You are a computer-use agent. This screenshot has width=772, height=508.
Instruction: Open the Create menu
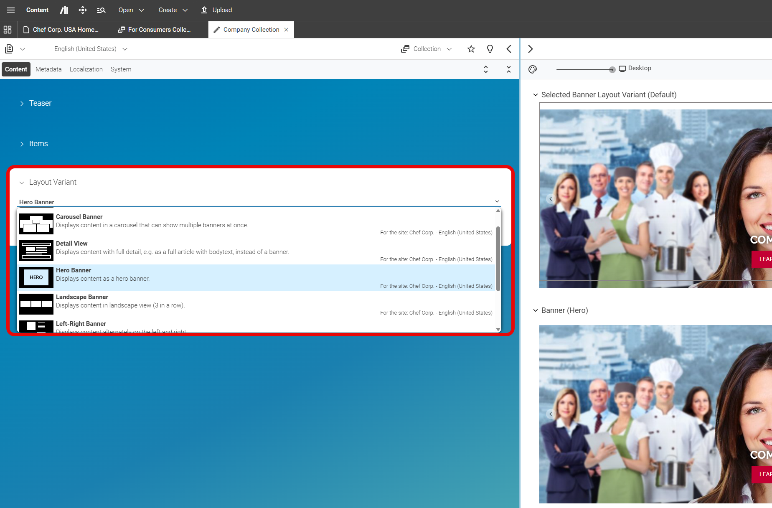click(x=173, y=10)
